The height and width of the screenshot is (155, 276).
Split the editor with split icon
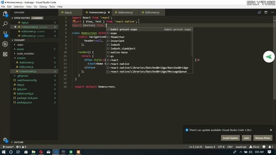click(x=266, y=12)
